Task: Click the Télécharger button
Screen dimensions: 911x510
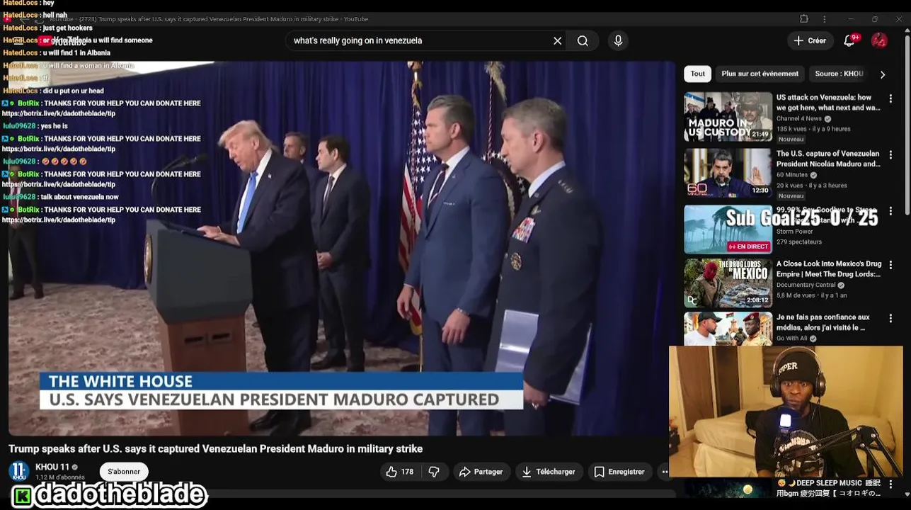Action: (549, 472)
